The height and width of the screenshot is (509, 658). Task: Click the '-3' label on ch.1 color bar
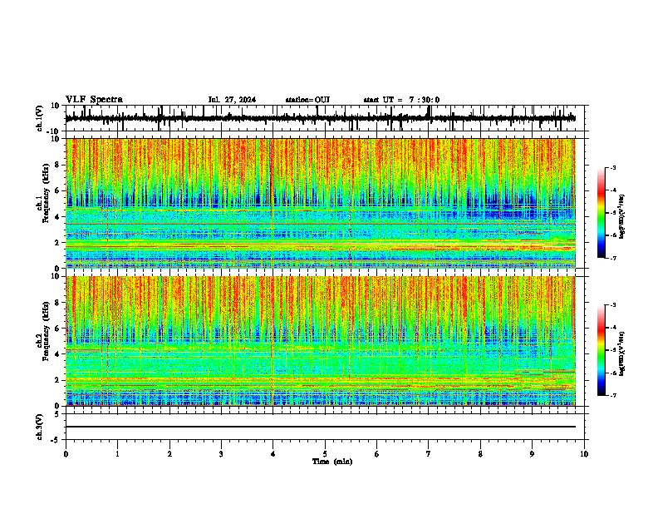click(x=613, y=168)
